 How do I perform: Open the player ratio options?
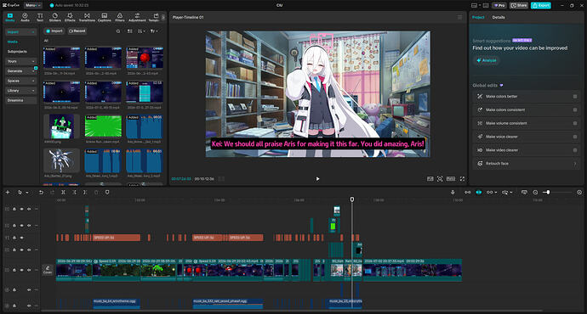[x=451, y=179]
